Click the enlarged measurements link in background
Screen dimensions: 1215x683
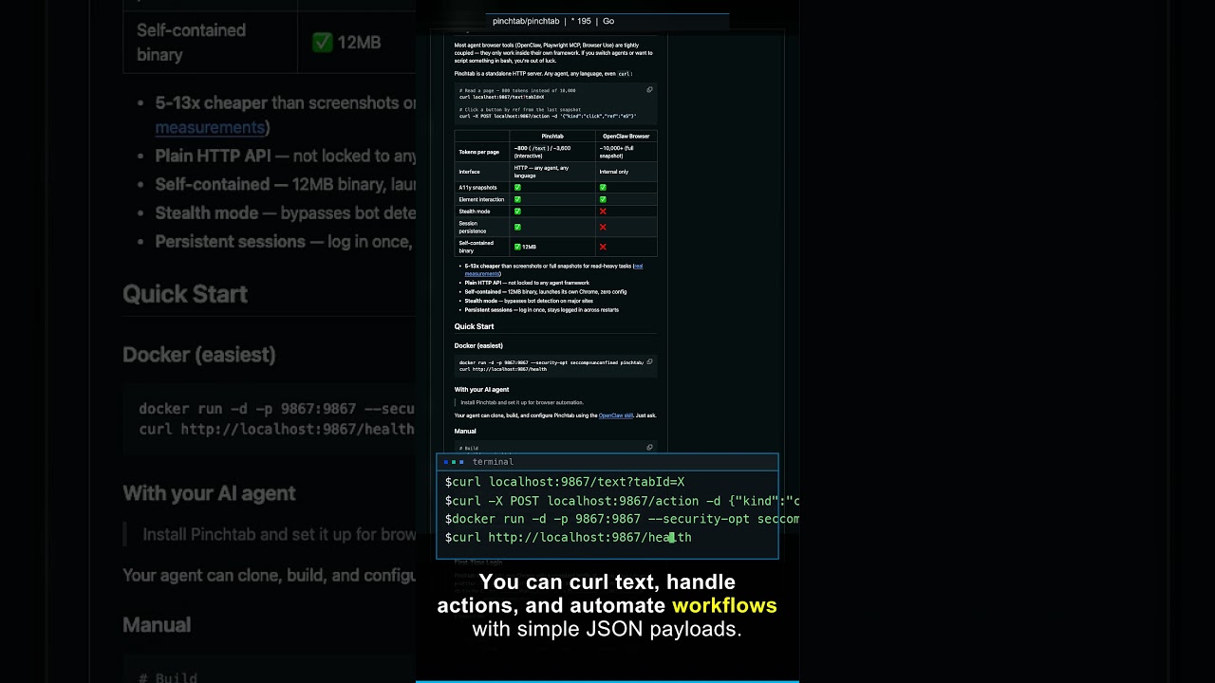pos(210,127)
